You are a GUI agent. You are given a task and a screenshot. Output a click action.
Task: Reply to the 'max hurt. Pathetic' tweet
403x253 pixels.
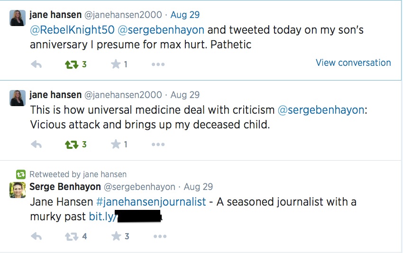point(36,64)
